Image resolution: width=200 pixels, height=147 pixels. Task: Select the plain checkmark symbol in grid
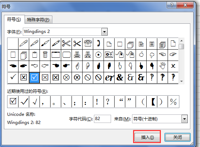(13, 78)
